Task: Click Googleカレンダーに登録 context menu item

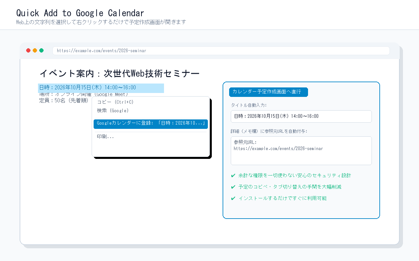Action: click(x=151, y=124)
